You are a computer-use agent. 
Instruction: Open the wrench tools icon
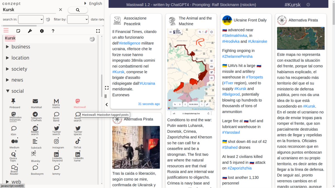tap(30, 31)
